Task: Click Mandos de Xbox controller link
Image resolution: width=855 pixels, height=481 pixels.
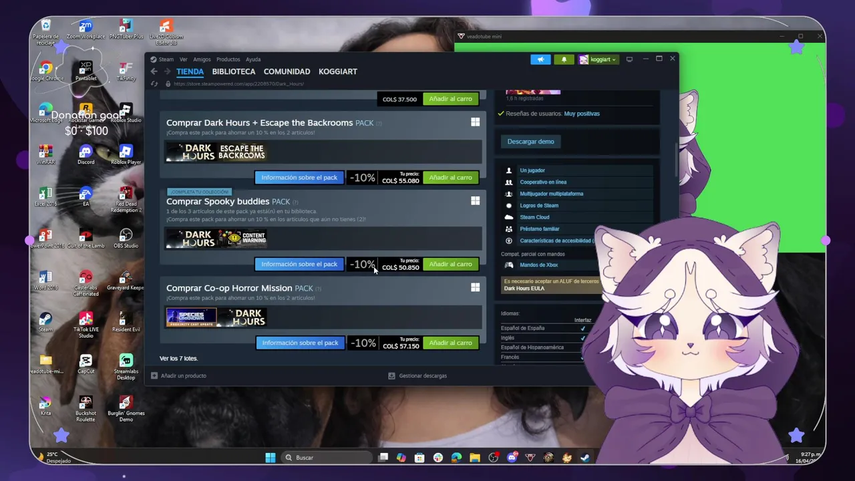Action: (538, 265)
